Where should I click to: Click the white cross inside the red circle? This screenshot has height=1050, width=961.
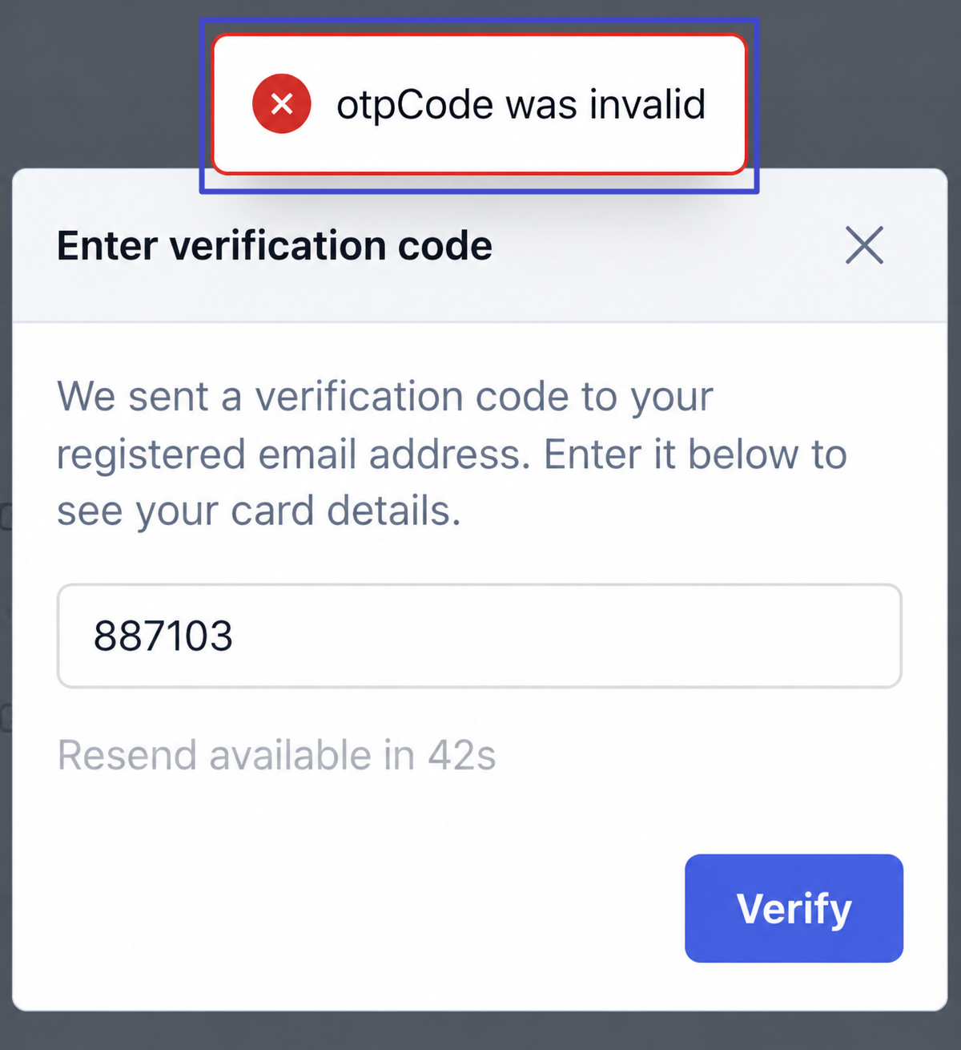pos(281,103)
